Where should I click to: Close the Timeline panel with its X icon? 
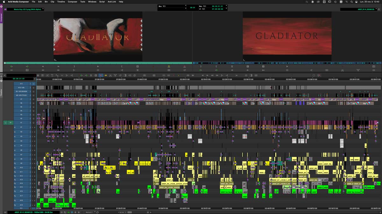[x=1, y=81]
